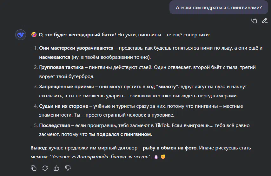This screenshot has height=176, width=271.
Task: Click the penguin emoji ending the reply
Action: [156, 157]
